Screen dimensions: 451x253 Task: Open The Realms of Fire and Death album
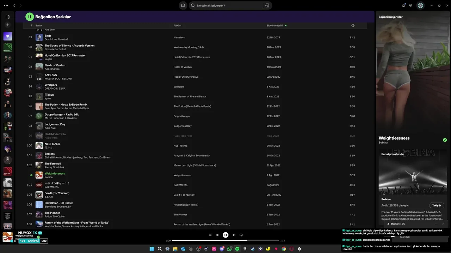(x=190, y=97)
